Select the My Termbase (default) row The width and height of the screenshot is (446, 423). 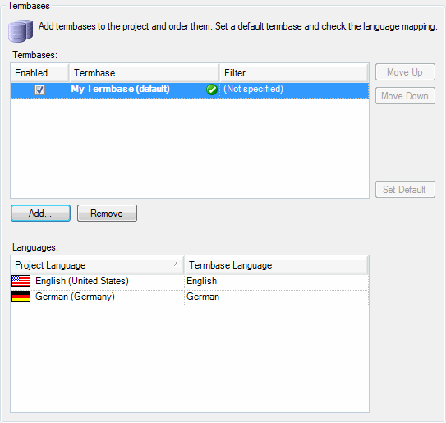pos(190,90)
